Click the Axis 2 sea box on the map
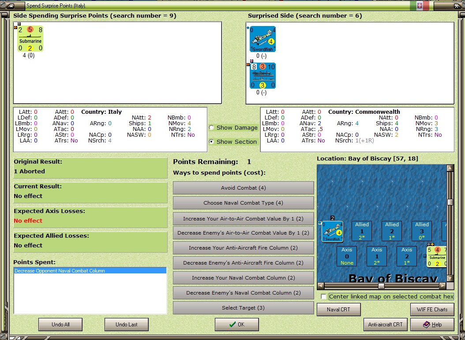The image size is (465, 340). pyautogui.click(x=407, y=256)
